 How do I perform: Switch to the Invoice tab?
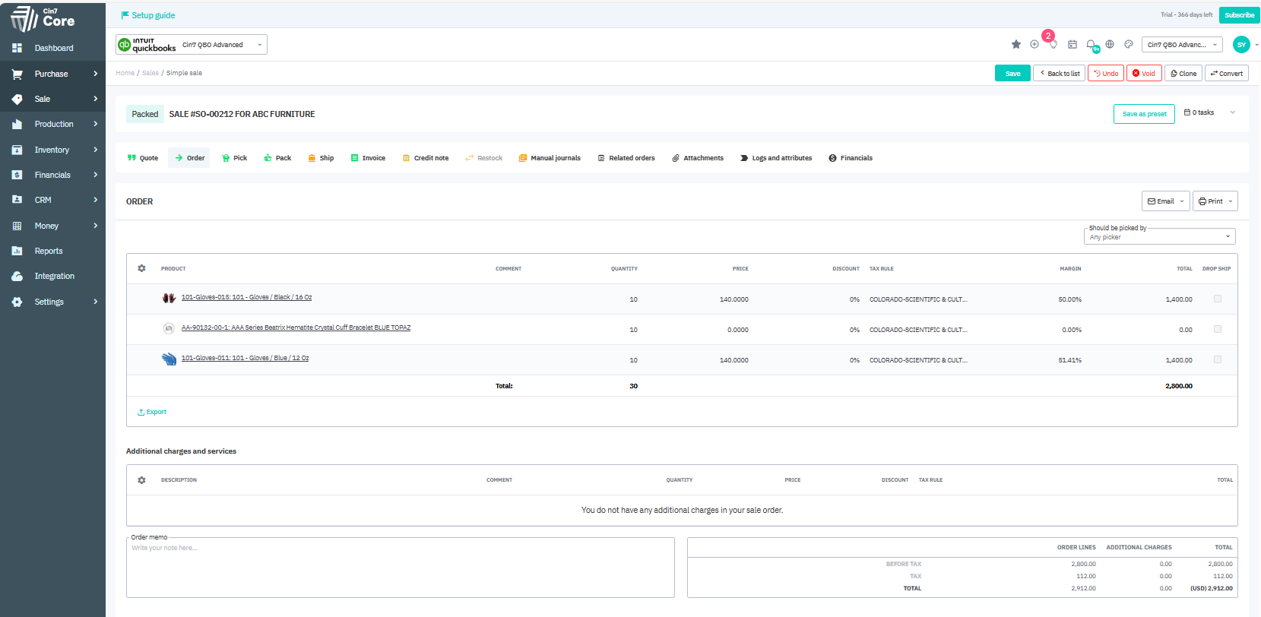tap(368, 158)
